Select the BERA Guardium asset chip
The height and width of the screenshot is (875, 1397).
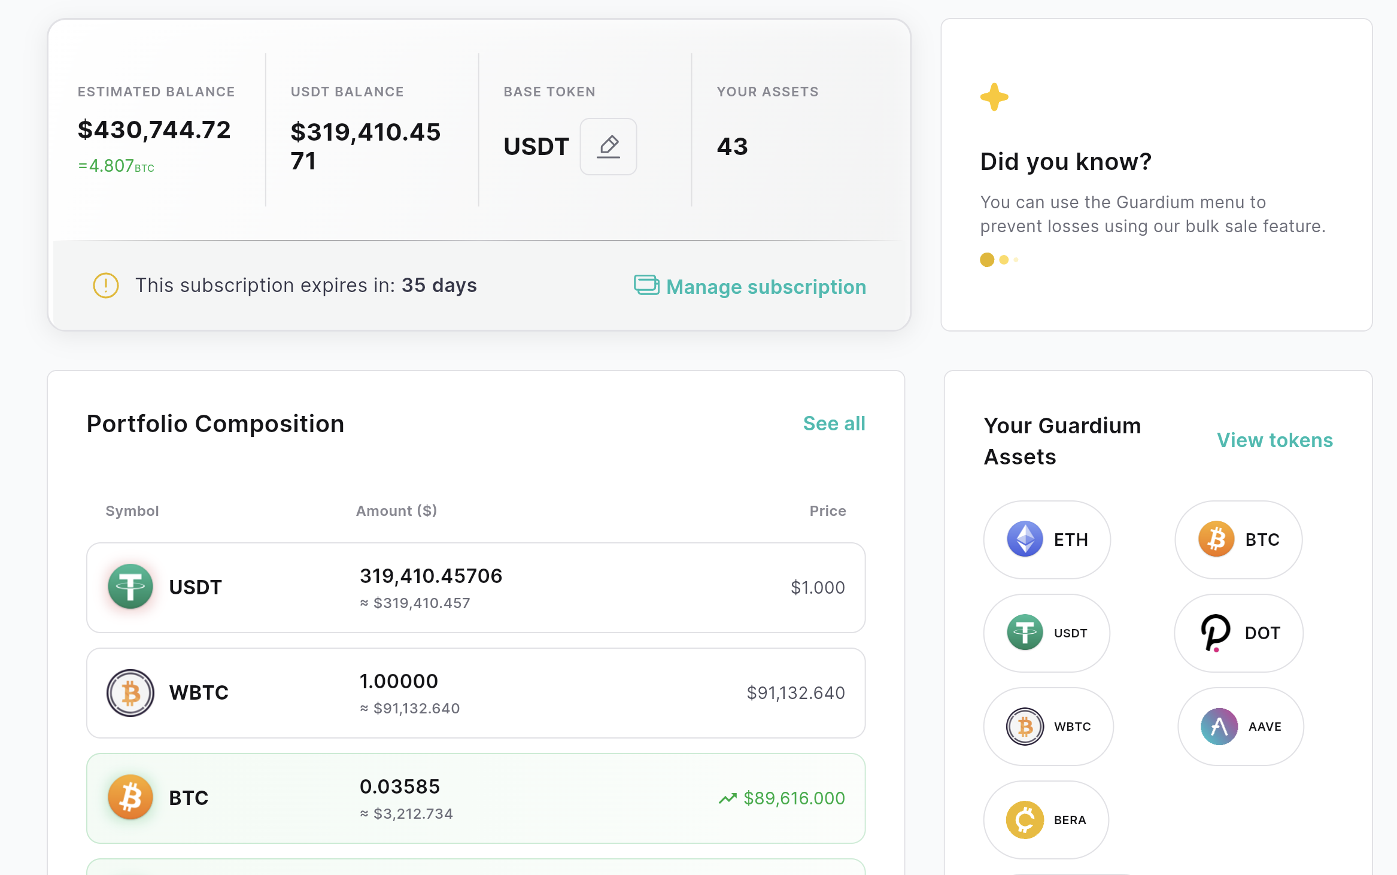pyautogui.click(x=1046, y=820)
